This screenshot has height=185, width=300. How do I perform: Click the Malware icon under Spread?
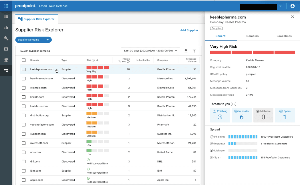(x=212, y=151)
